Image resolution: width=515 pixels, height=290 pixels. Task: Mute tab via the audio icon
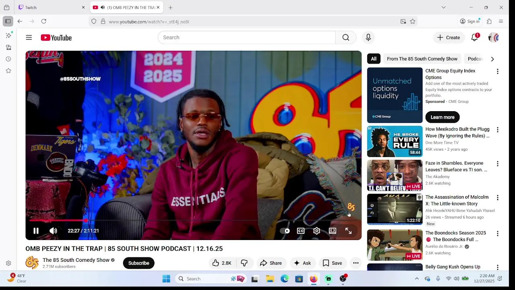click(x=103, y=7)
